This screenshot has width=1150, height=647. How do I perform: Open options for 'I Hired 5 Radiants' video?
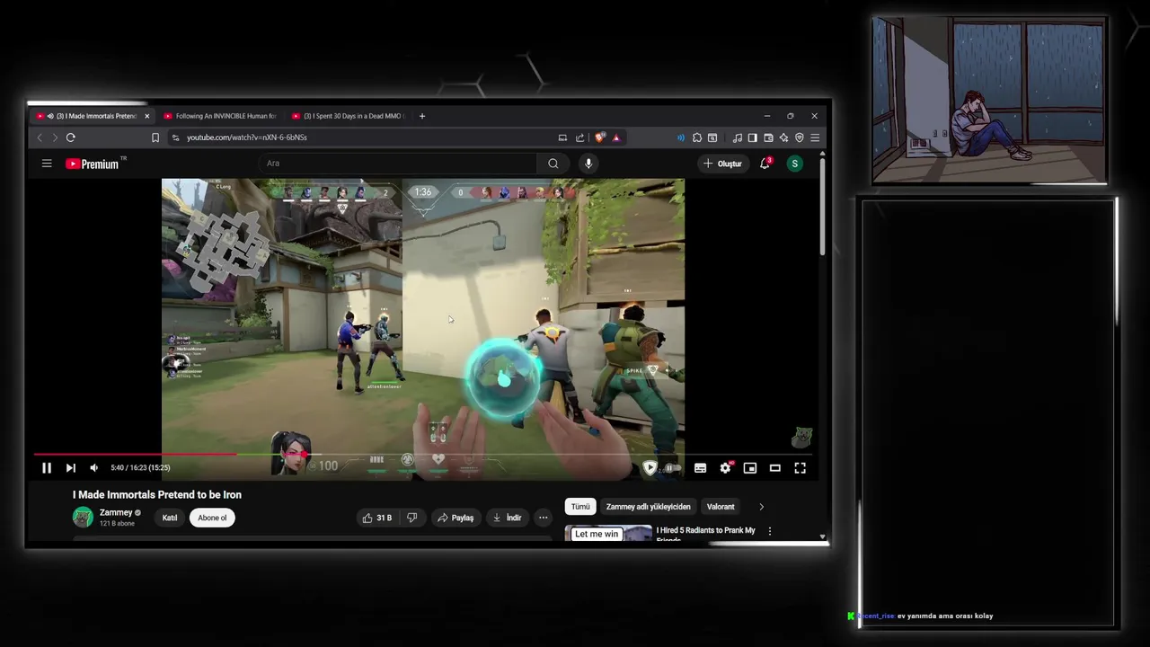tap(769, 531)
